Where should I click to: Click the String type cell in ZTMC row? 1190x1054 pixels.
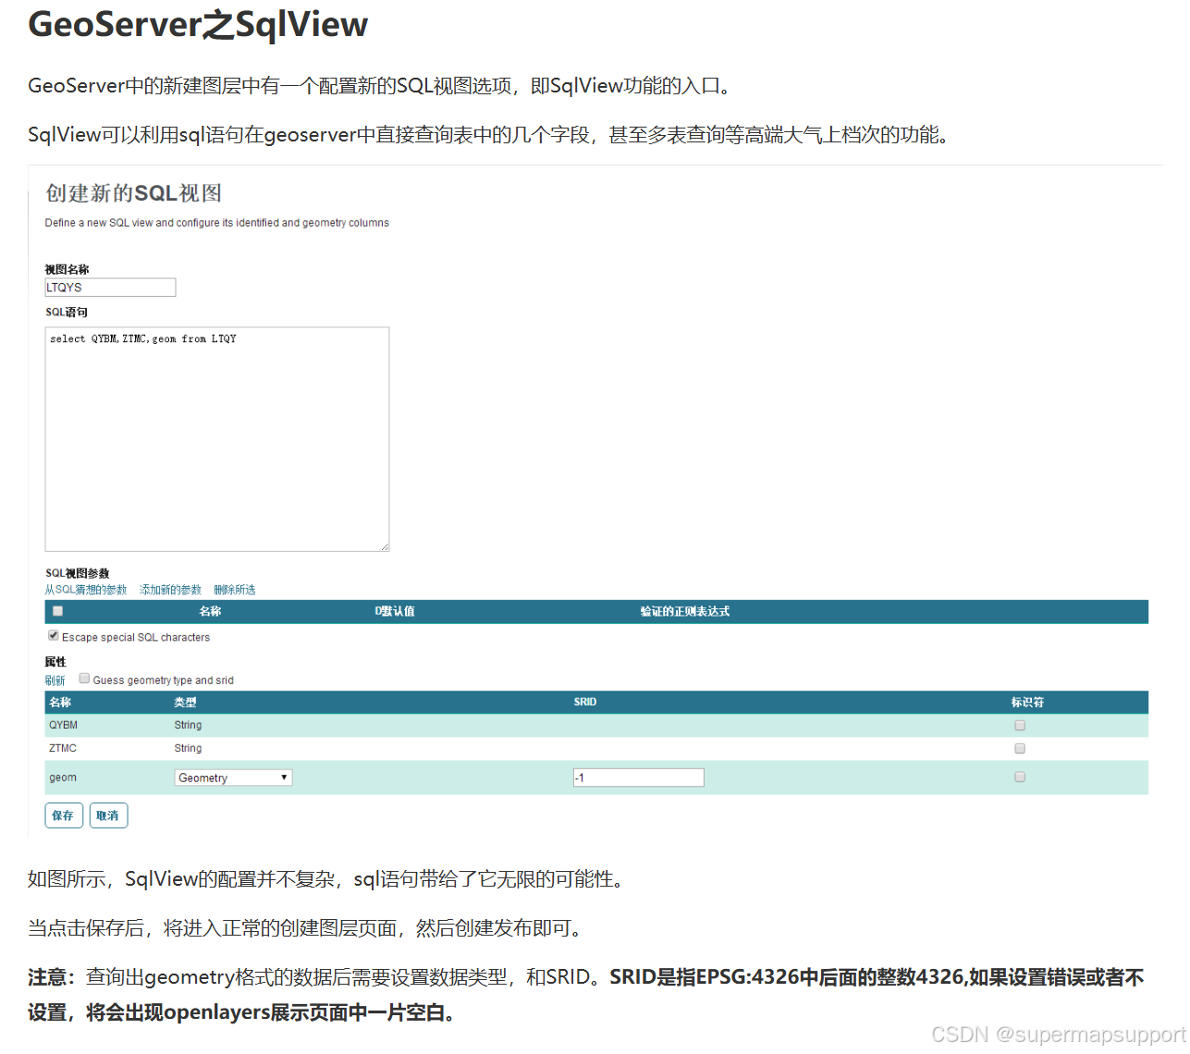tap(188, 749)
